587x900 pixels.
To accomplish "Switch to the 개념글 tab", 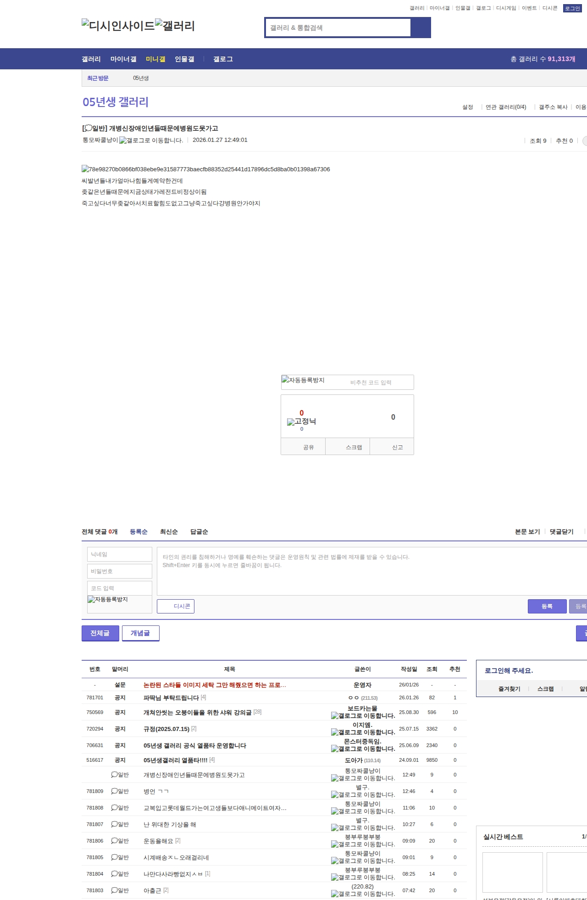I will coord(140,633).
